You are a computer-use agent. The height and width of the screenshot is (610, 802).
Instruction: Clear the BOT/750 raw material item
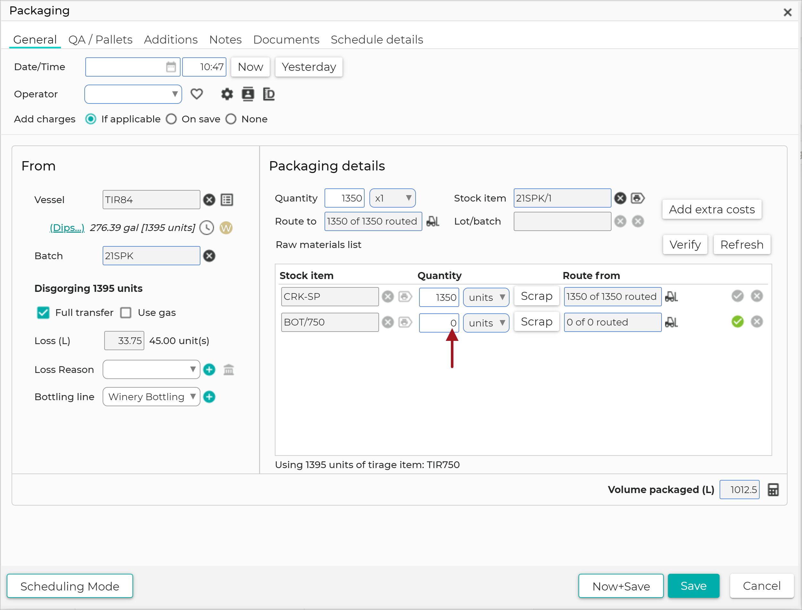click(x=388, y=322)
